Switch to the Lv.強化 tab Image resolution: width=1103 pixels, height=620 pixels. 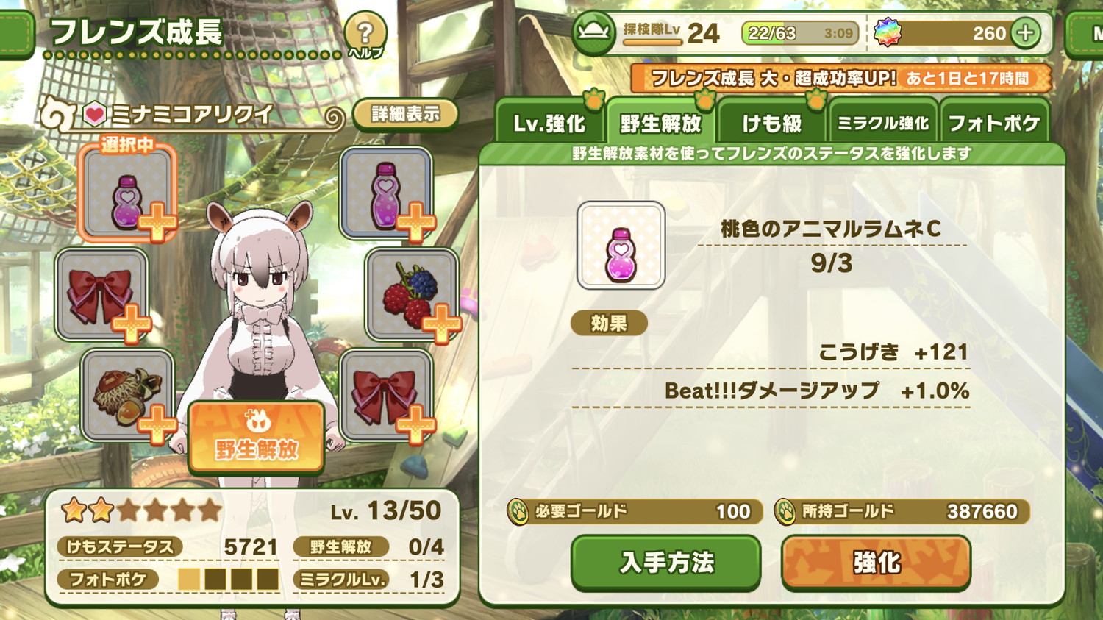click(x=549, y=122)
